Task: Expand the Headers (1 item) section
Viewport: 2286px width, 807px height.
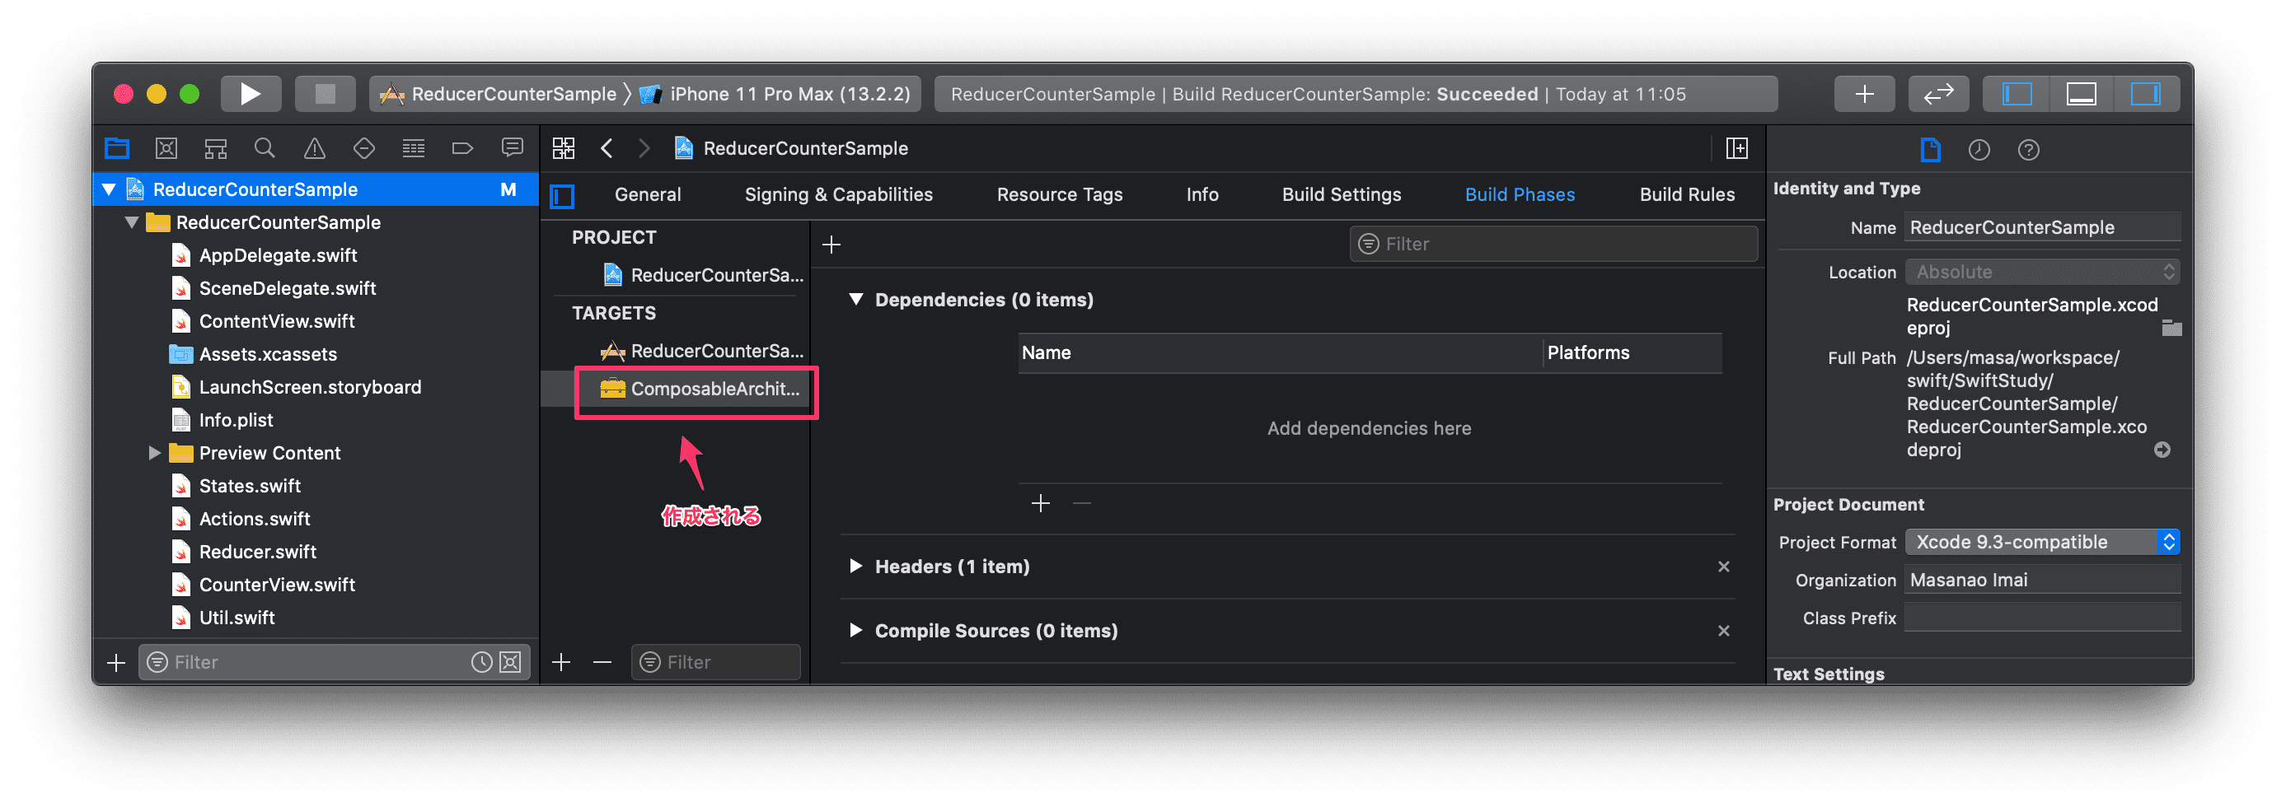Action: point(855,566)
